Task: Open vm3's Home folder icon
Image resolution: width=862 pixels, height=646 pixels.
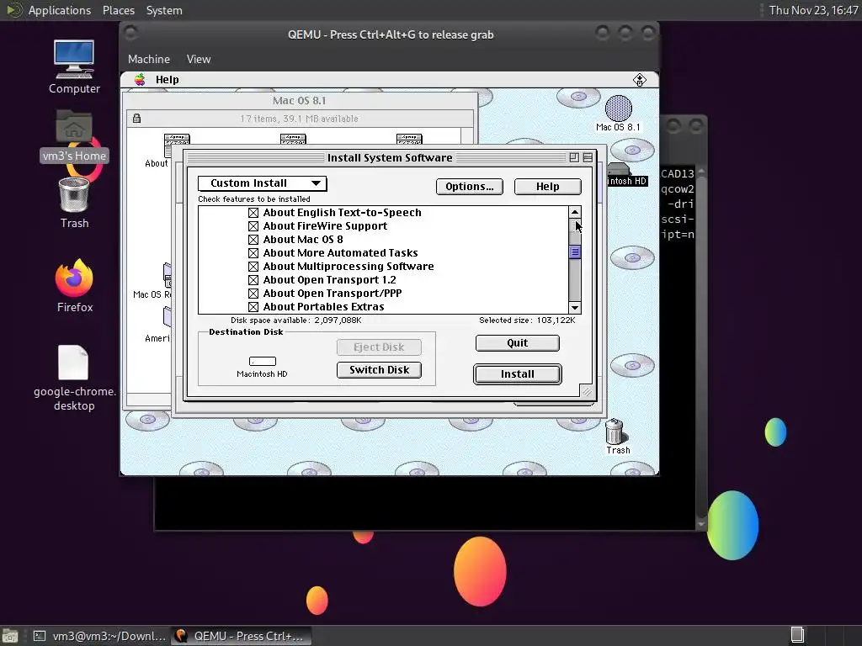Action: (x=74, y=128)
